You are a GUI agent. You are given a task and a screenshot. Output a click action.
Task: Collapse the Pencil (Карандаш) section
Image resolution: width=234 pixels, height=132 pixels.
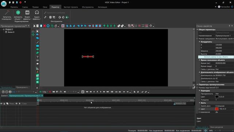click(199, 91)
